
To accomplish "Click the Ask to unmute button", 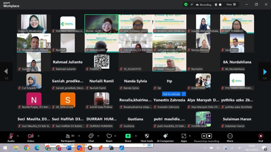I will click(171, 94).
